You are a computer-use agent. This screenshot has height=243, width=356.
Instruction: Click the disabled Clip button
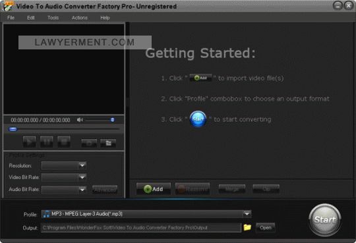coord(266,189)
